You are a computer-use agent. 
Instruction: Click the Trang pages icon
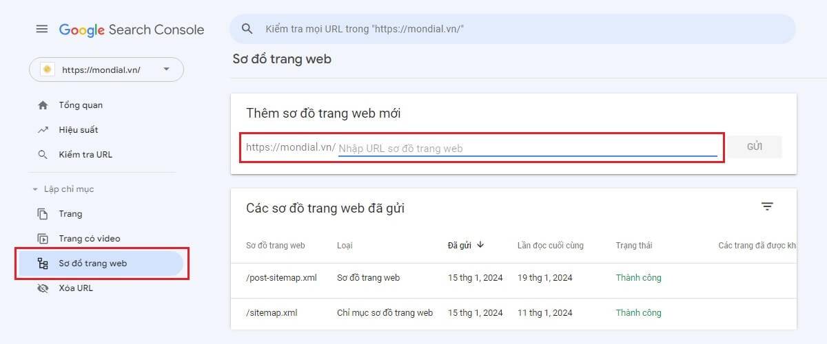pyautogui.click(x=43, y=214)
